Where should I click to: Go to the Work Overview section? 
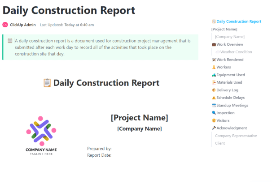[x=230, y=44]
